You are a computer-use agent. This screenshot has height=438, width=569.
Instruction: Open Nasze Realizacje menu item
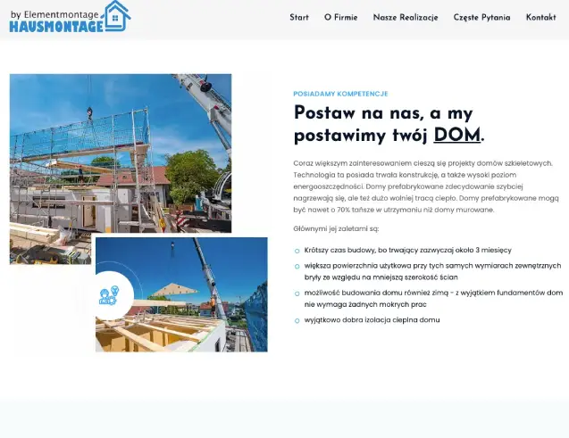406,17
